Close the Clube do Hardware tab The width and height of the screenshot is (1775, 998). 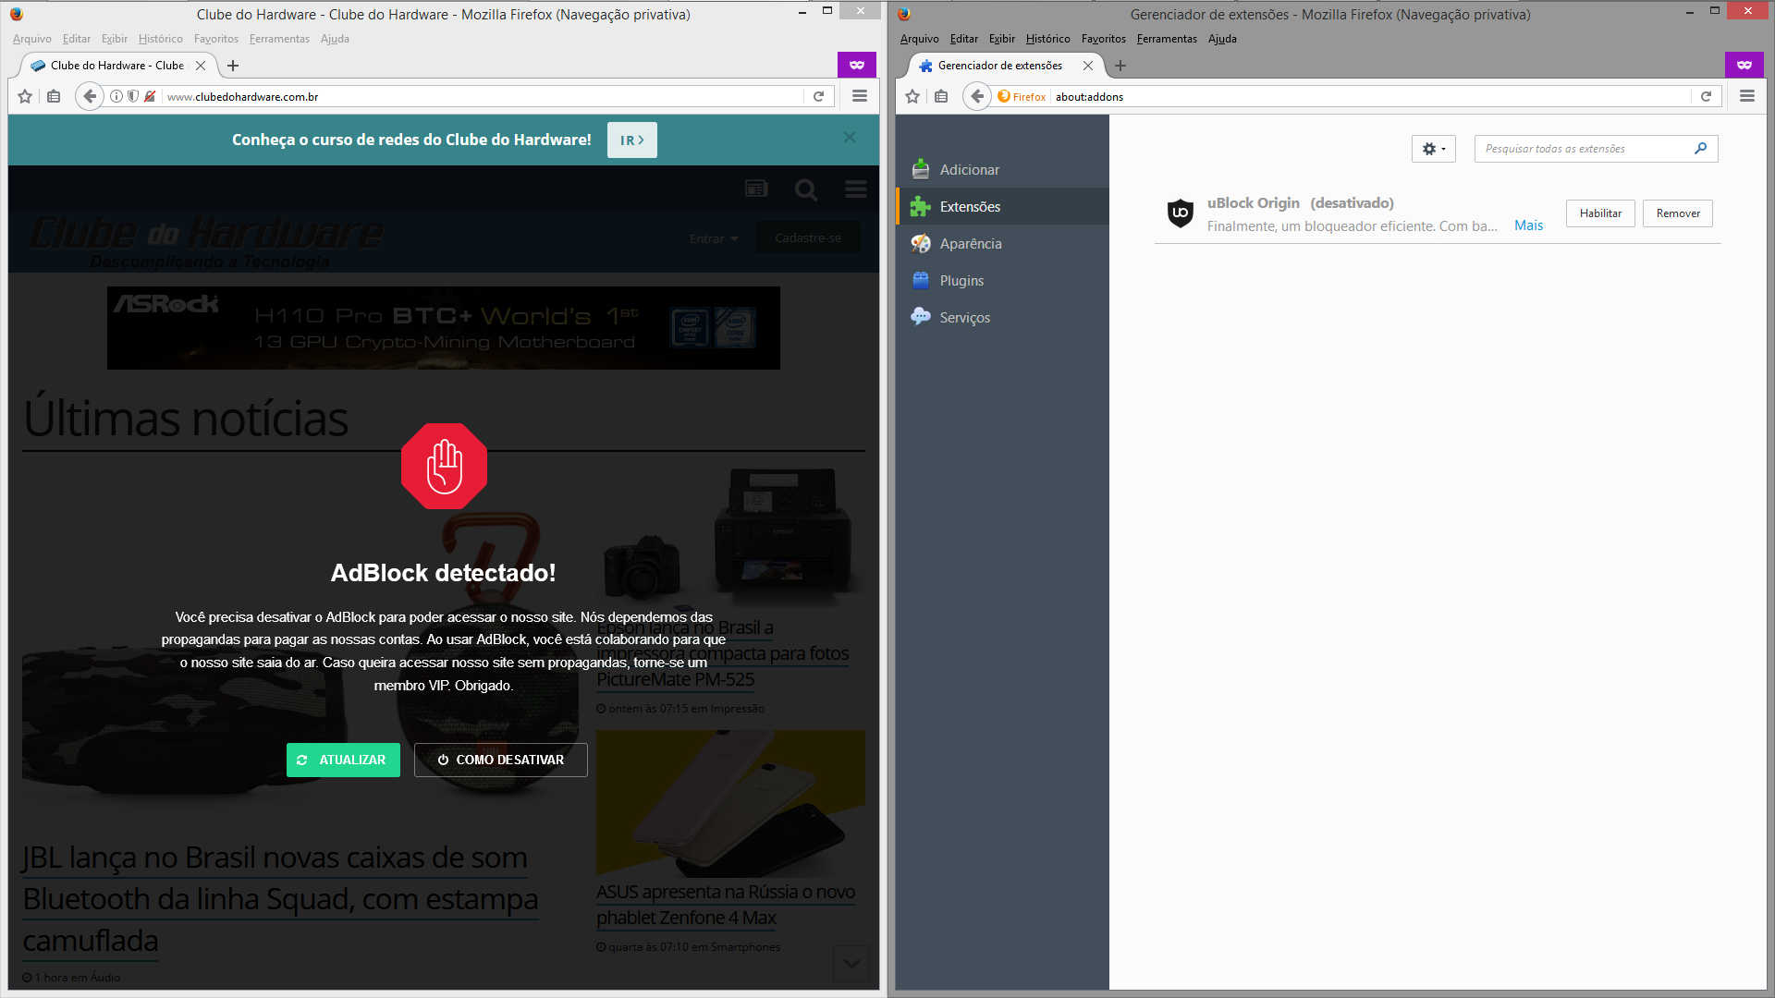(201, 66)
